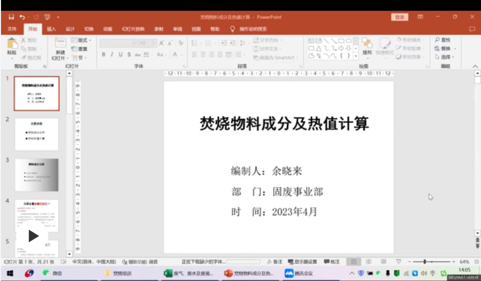Select the oval shape in shapes gallery
Image resolution: width=481 pixels, height=281 pixels.
click(349, 41)
